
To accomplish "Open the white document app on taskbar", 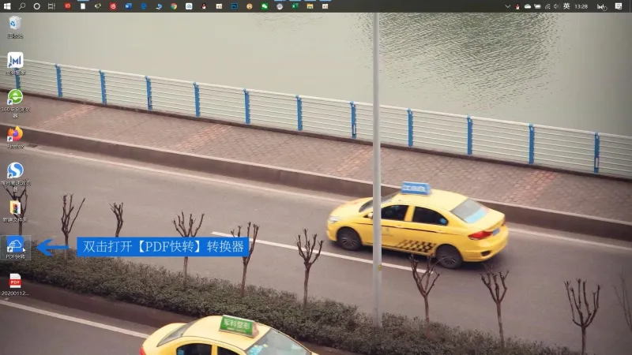I will (83, 6).
